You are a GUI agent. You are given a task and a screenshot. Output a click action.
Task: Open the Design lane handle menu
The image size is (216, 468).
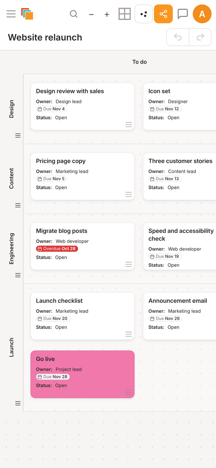click(x=18, y=136)
